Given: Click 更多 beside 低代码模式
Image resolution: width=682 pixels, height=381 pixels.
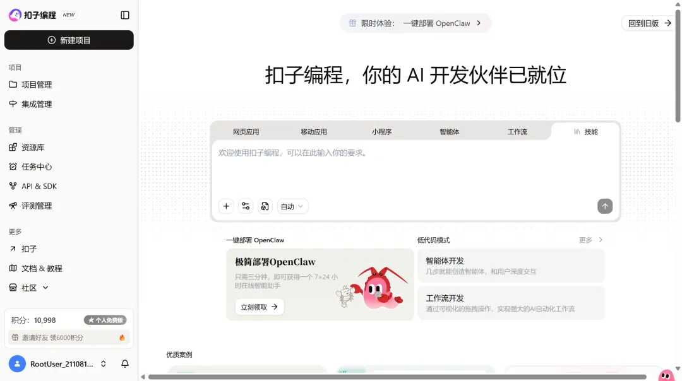Looking at the screenshot, I should click(x=585, y=240).
